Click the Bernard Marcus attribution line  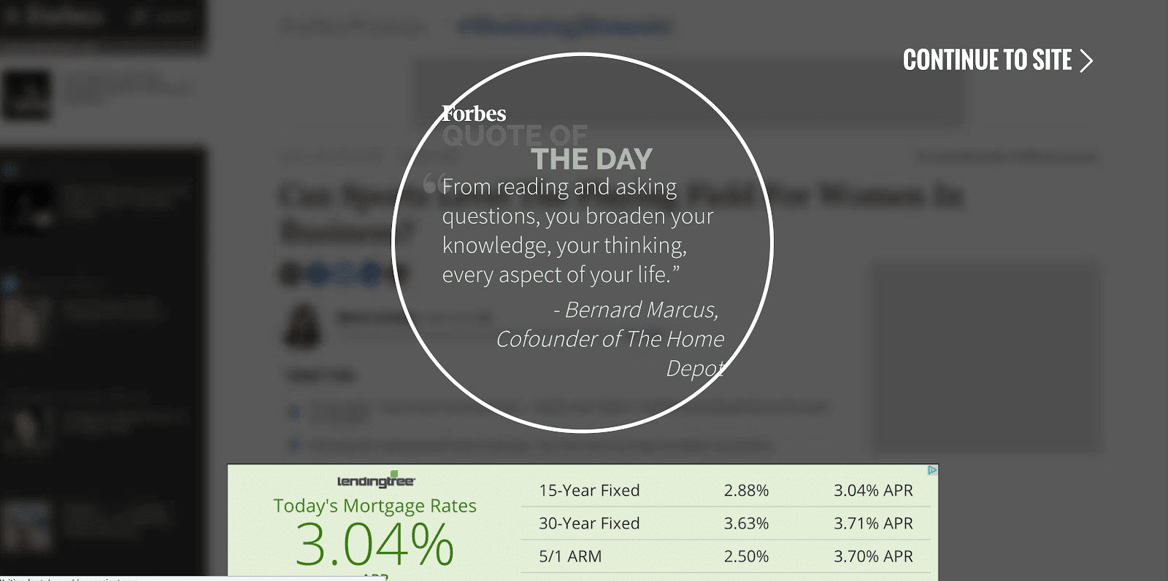(x=610, y=339)
